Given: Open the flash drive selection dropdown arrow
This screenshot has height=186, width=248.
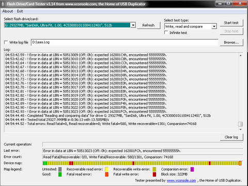Looking at the screenshot, I should pos(133,25).
